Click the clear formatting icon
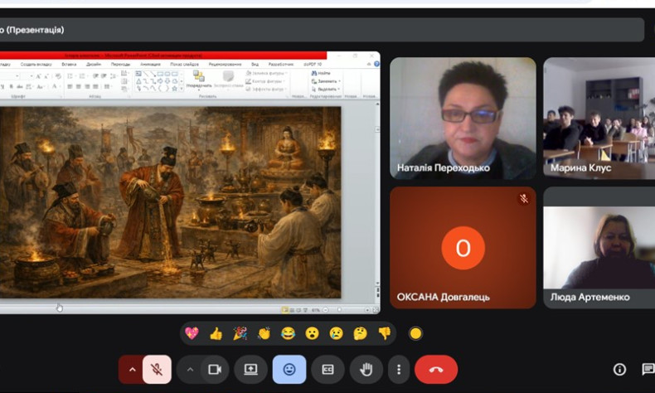 click(x=58, y=76)
